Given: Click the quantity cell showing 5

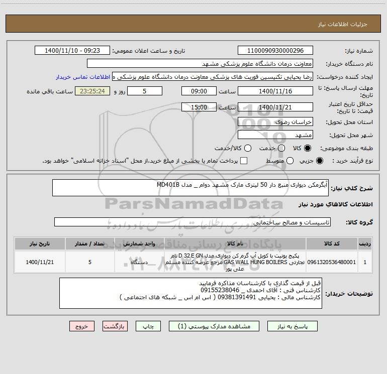Looking at the screenshot, I should coord(90,262).
